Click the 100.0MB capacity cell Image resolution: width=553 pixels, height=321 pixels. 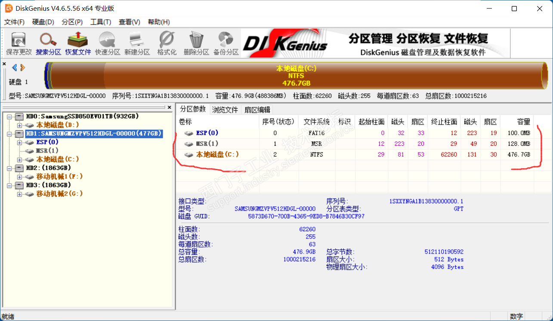[x=519, y=133]
